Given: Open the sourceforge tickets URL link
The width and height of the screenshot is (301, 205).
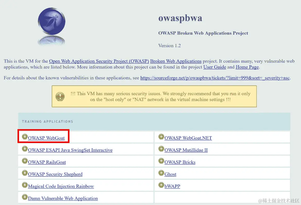Looking at the screenshot, I should click(x=215, y=78).
